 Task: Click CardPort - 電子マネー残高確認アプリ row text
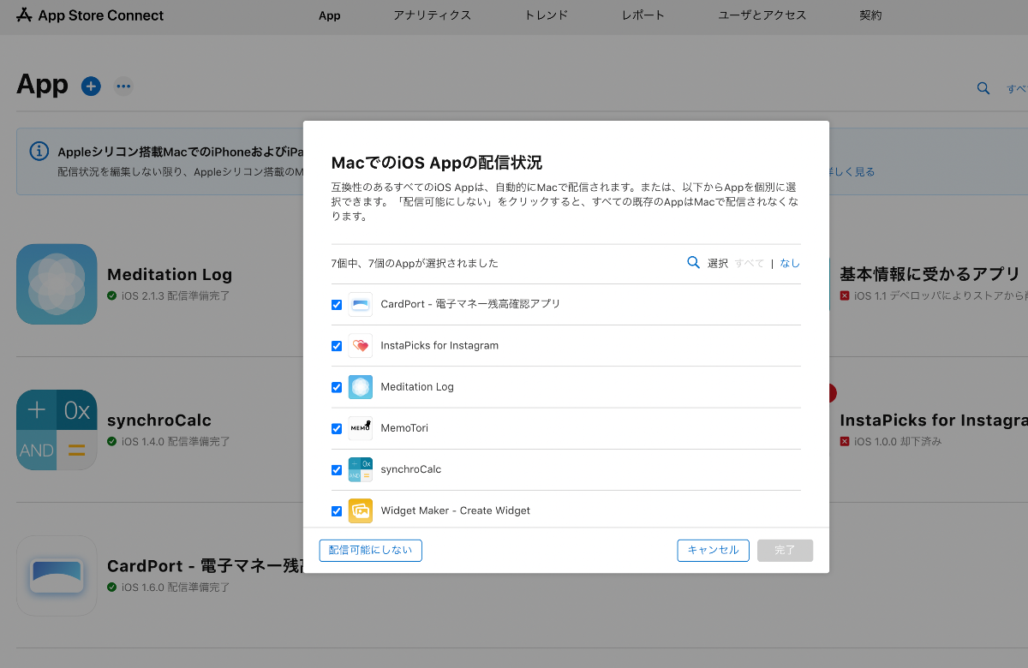coord(470,304)
